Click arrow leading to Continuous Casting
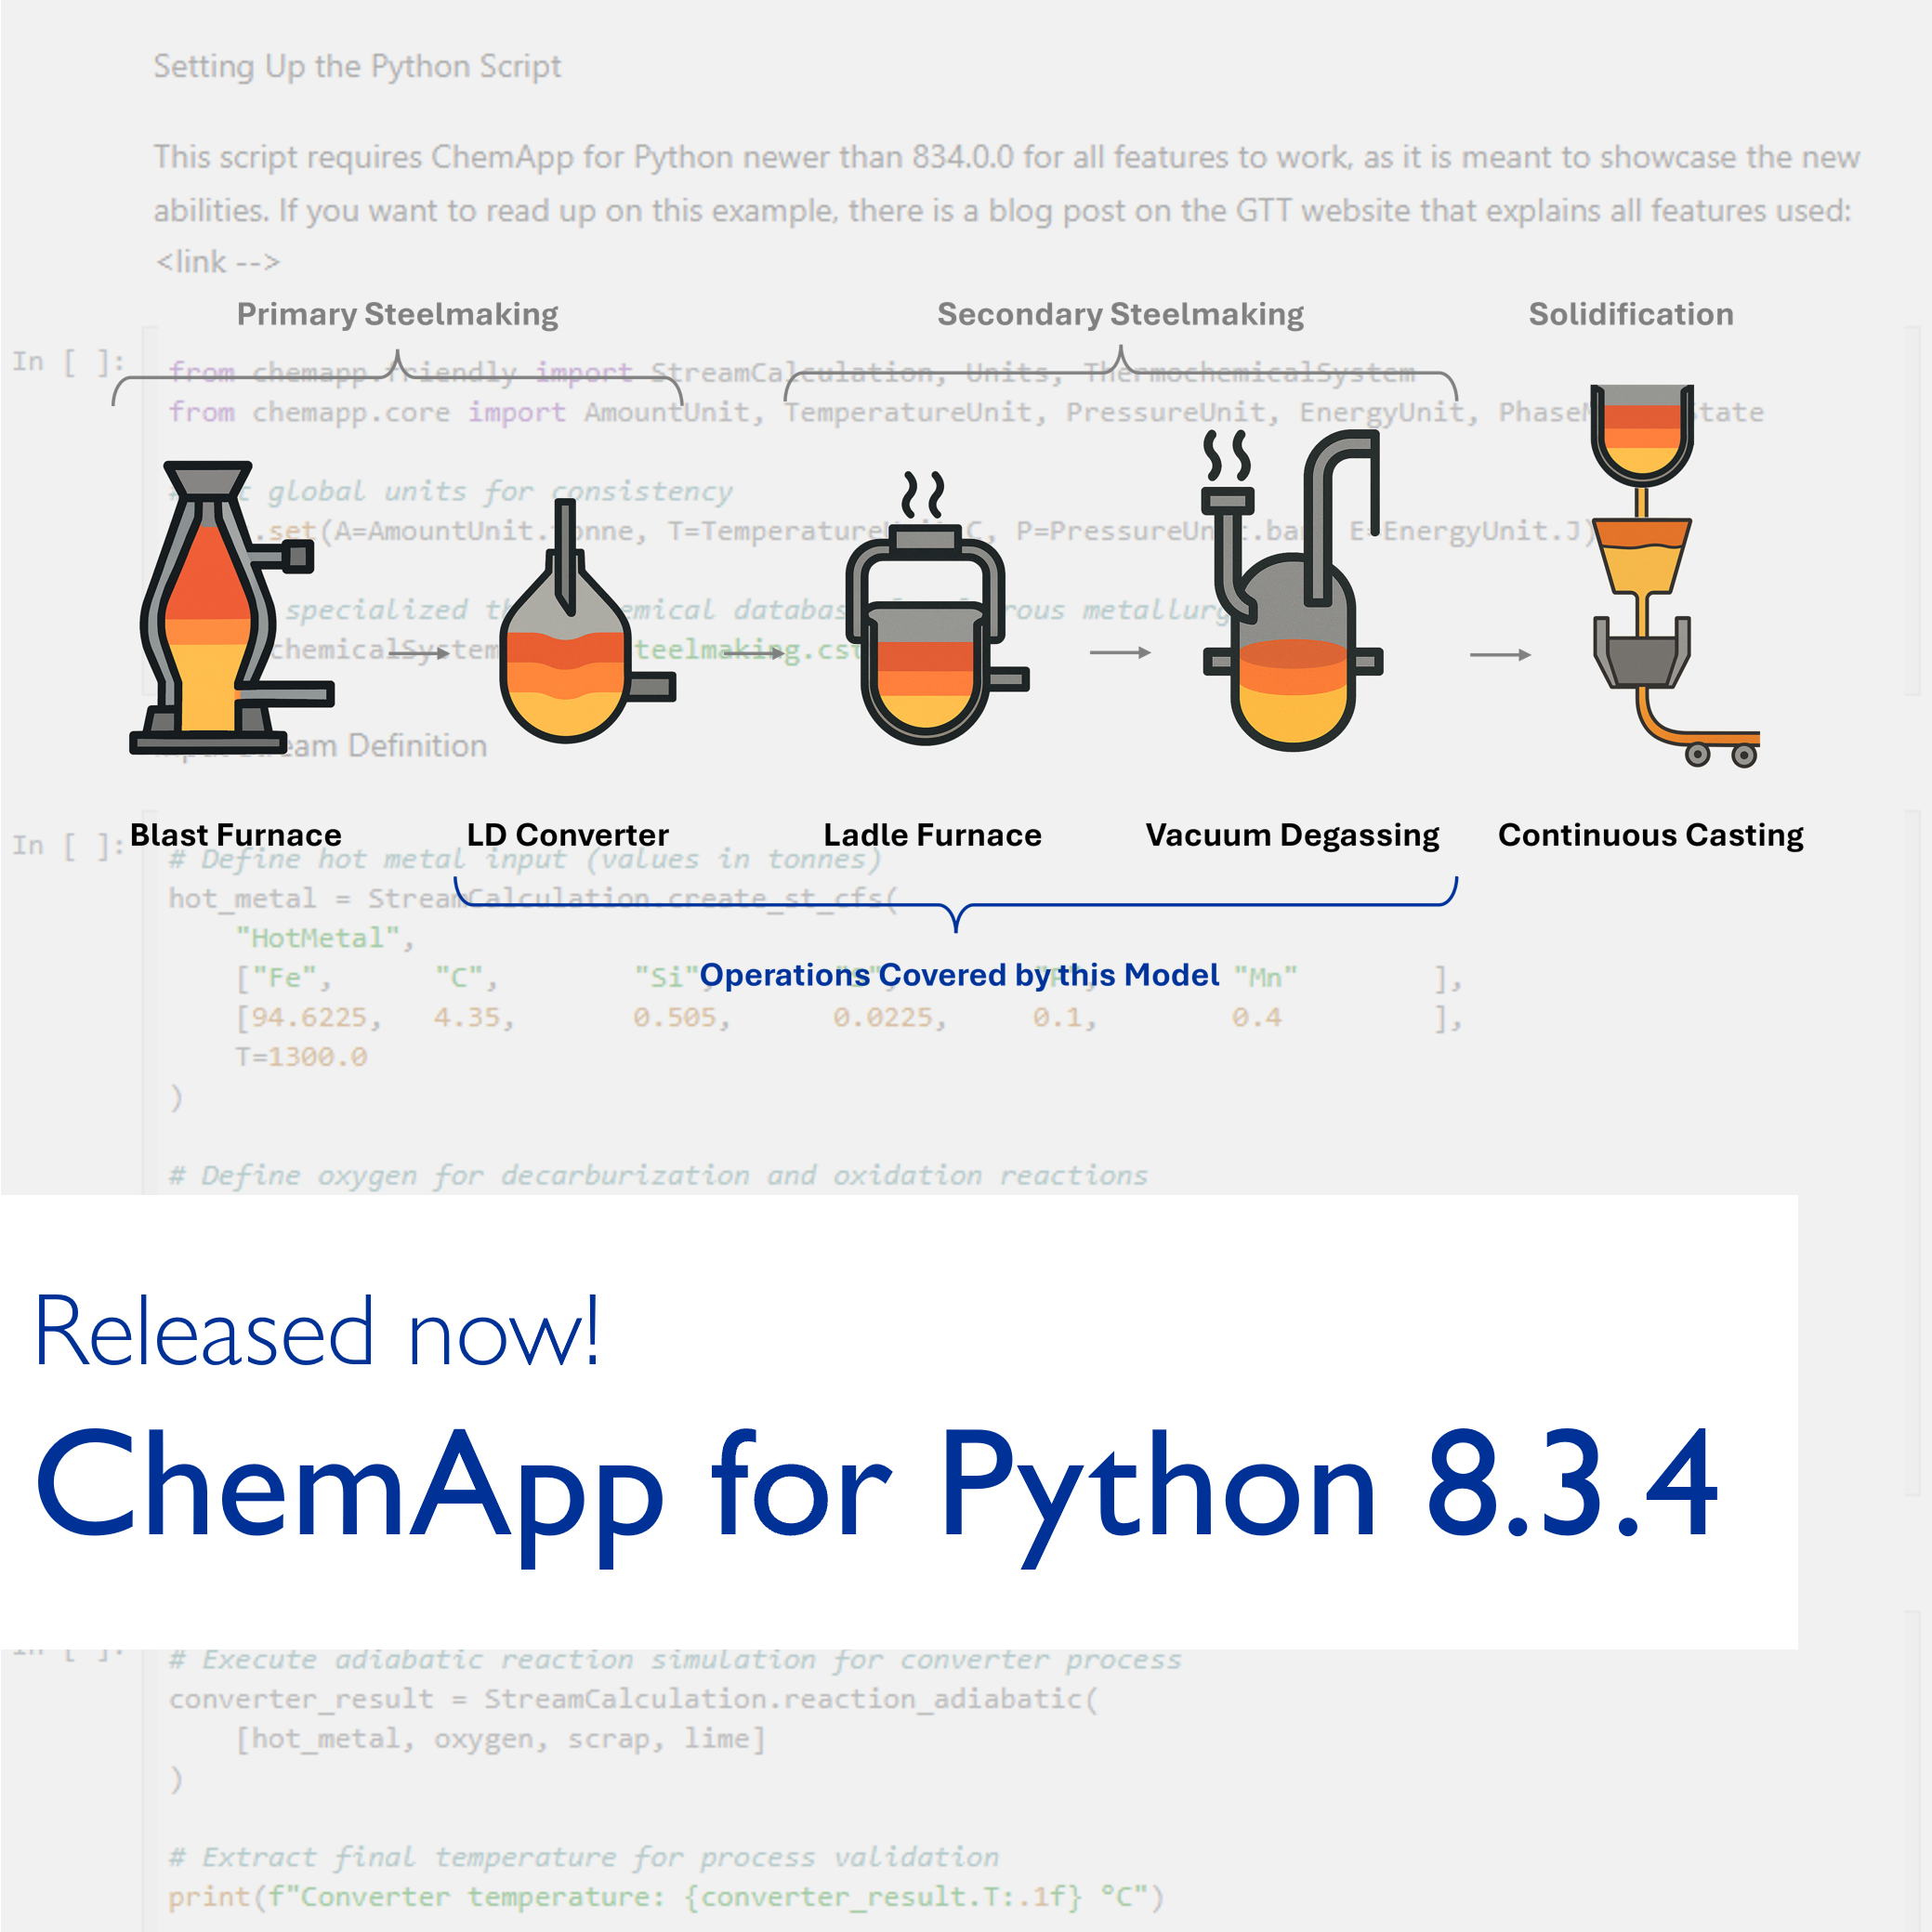Viewport: 1932px width, 1932px height. [x=1500, y=654]
